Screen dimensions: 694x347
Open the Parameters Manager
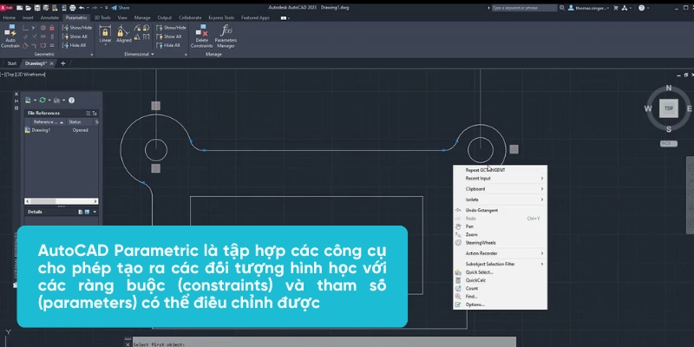226,36
